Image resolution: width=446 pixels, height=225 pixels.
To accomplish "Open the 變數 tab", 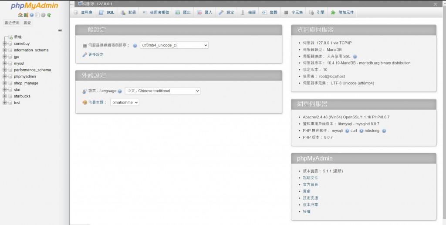I will pyautogui.click(x=270, y=13).
